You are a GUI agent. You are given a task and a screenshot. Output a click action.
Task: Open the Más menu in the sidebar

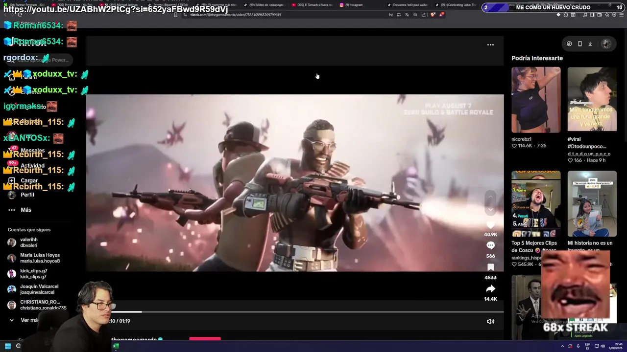point(20,210)
